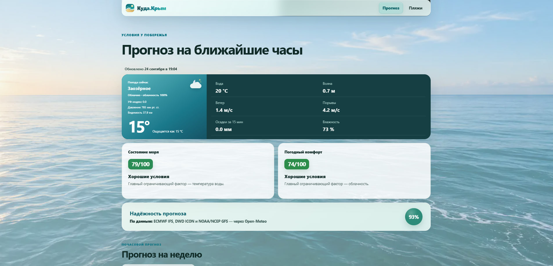Viewport: 553px width, 266px height.
Task: Click the 74/100 weather comfort score badge
Action: (297, 164)
